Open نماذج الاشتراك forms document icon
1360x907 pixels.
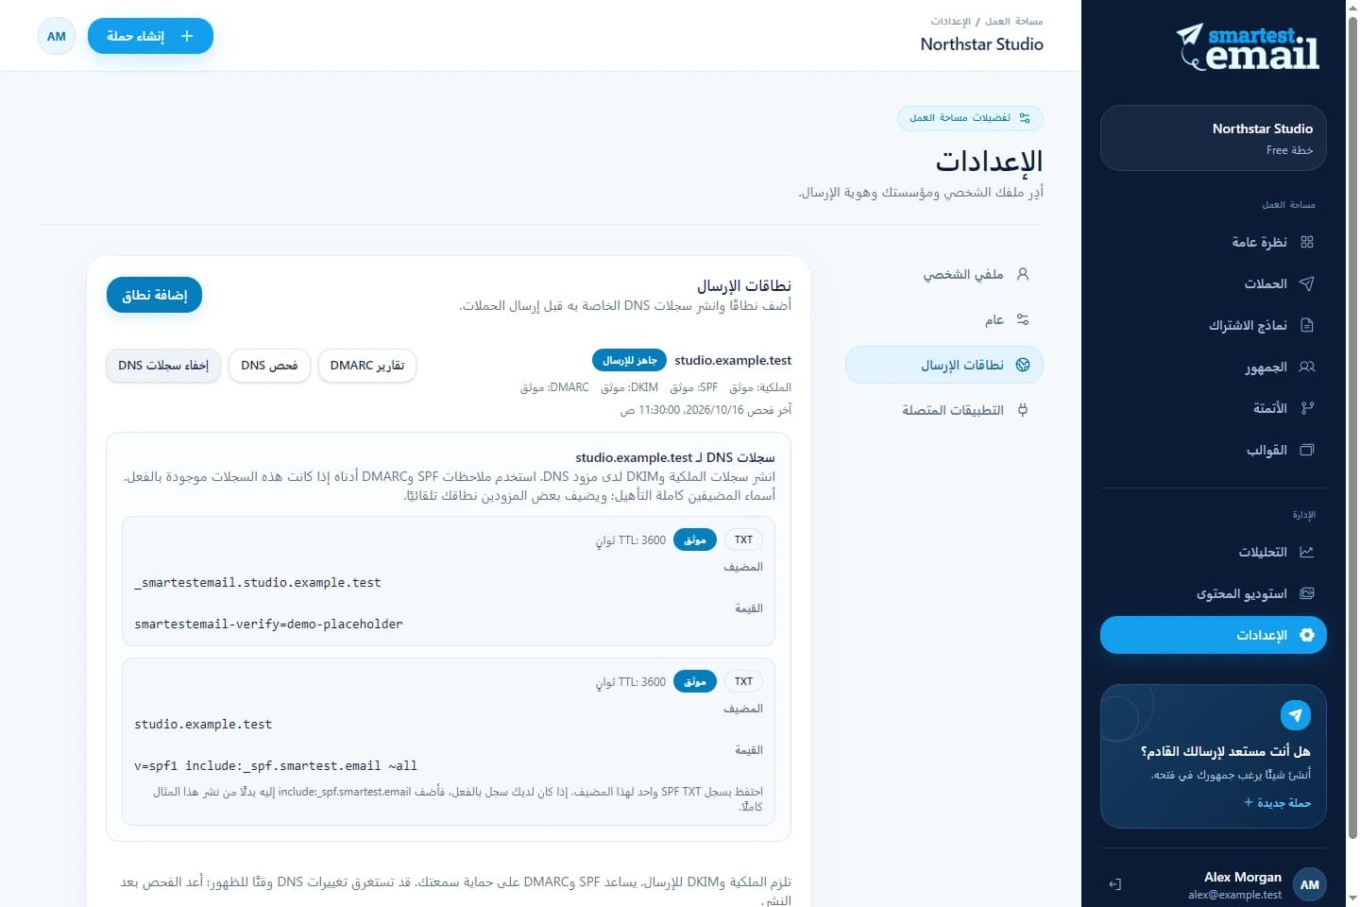click(1307, 325)
